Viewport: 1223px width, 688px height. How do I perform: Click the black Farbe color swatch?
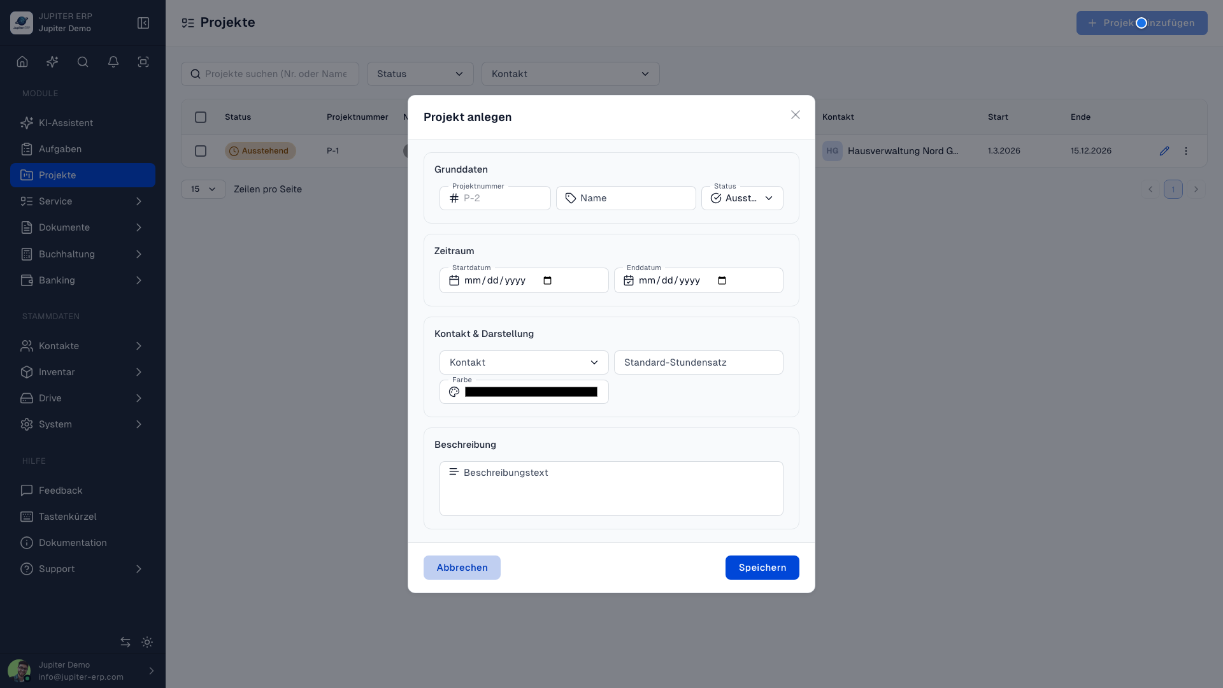pyautogui.click(x=531, y=392)
